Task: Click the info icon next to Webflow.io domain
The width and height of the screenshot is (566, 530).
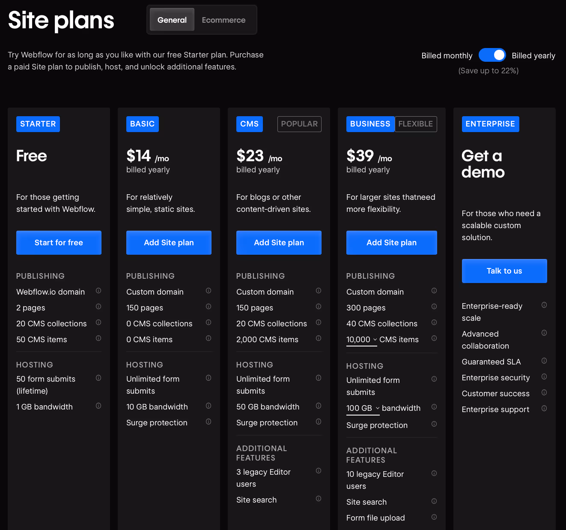Action: [98, 291]
